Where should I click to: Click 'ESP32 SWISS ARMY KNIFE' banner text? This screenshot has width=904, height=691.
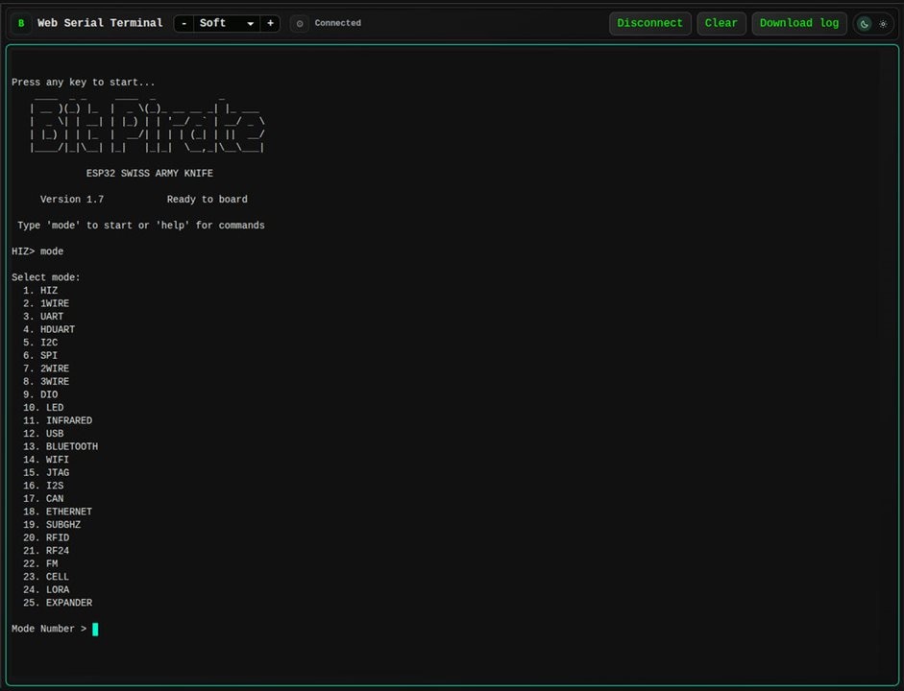point(150,174)
